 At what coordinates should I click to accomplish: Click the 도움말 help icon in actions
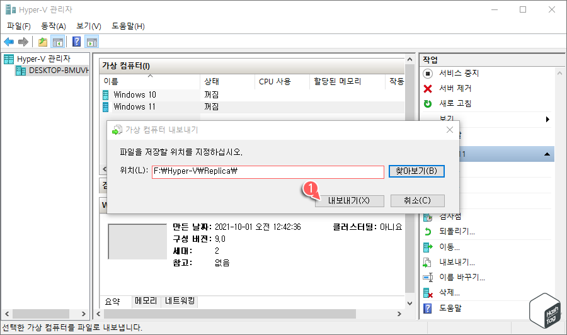[427, 309]
